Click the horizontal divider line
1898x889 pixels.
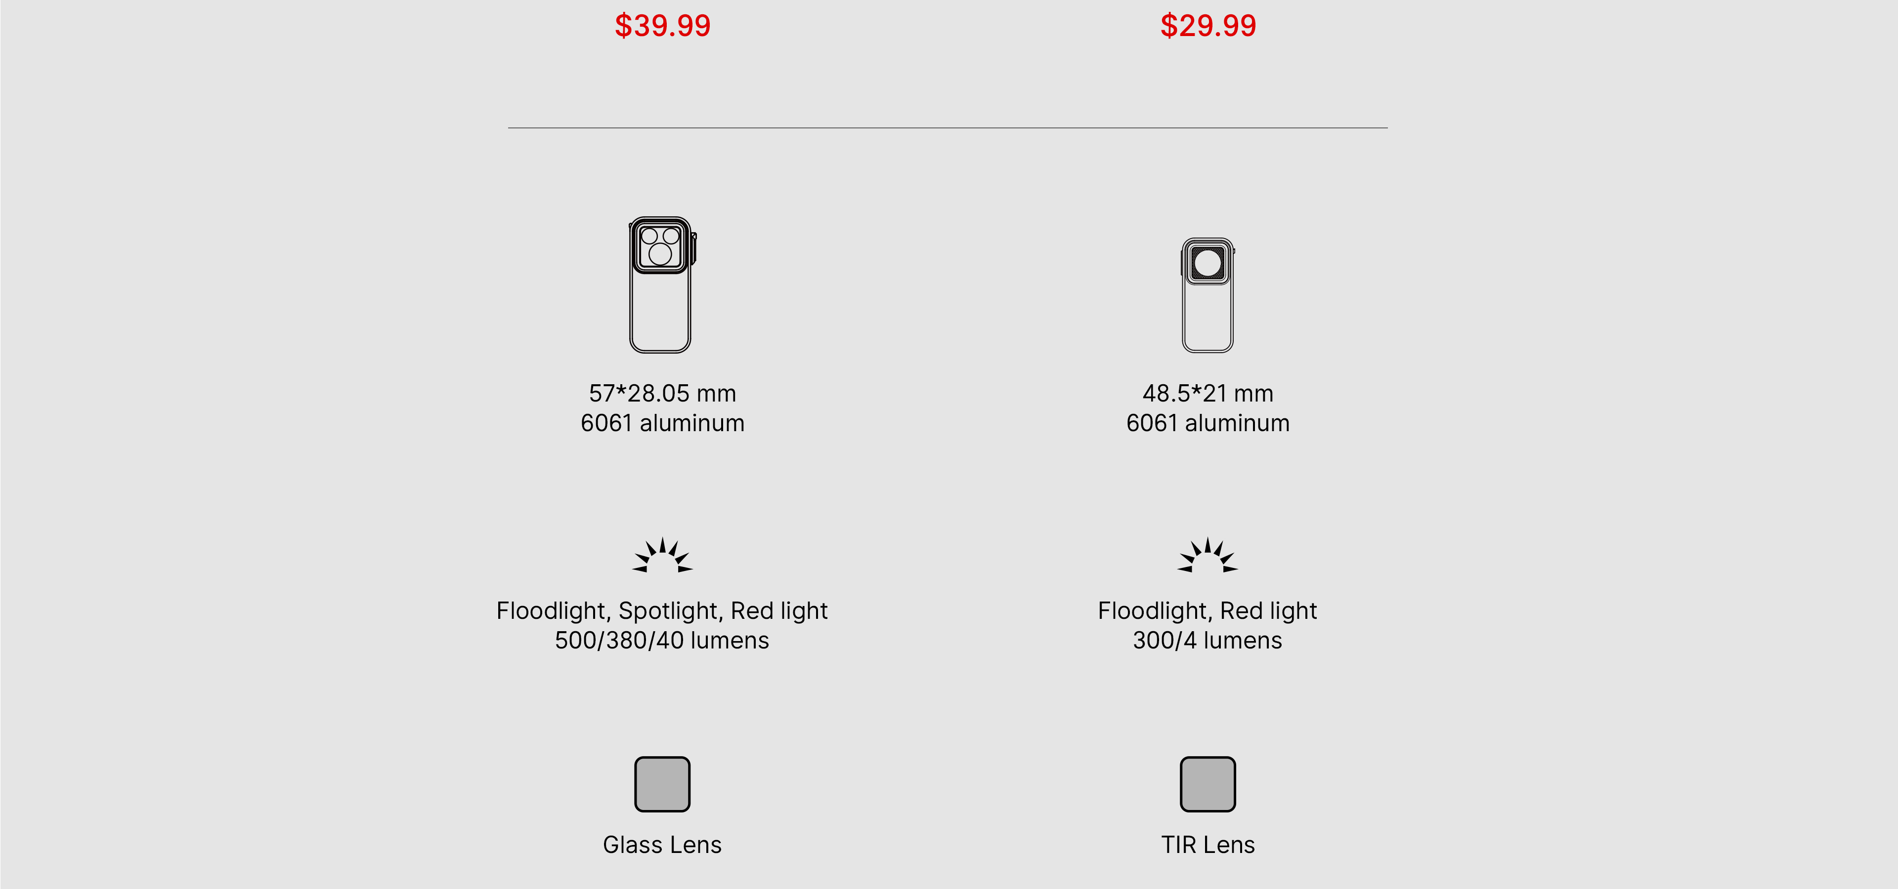(948, 128)
